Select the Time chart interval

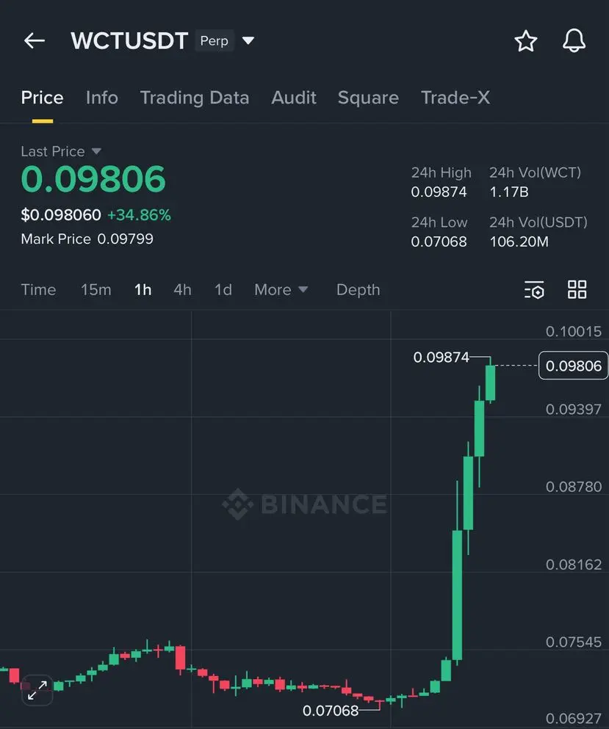[39, 290]
